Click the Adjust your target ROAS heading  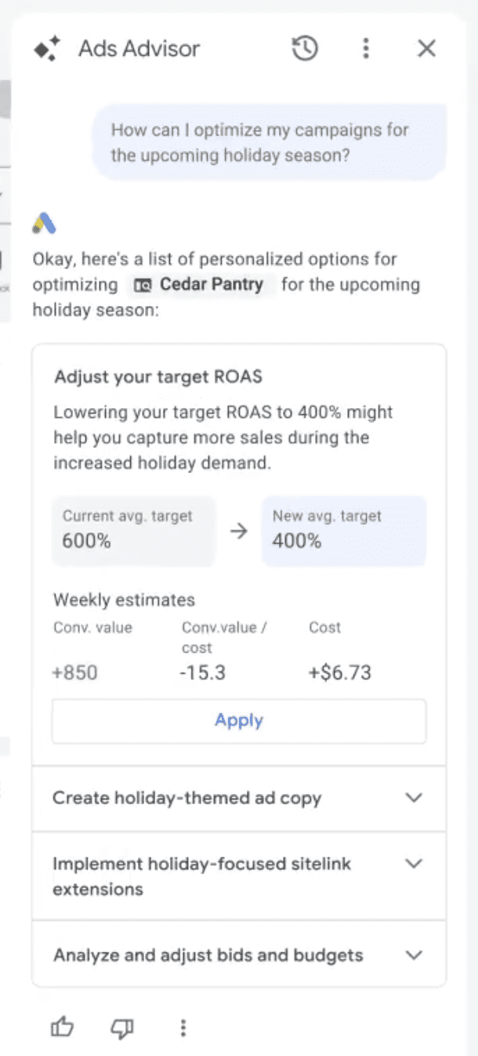[158, 377]
